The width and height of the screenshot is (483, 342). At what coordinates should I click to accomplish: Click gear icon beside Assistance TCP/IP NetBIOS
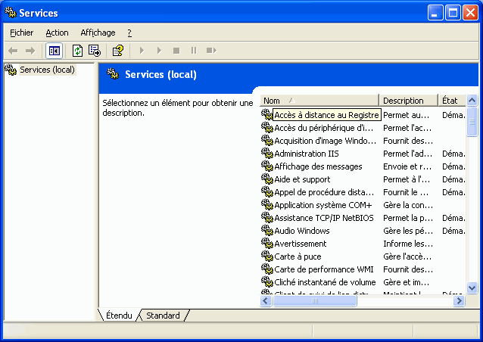pyautogui.click(x=267, y=218)
